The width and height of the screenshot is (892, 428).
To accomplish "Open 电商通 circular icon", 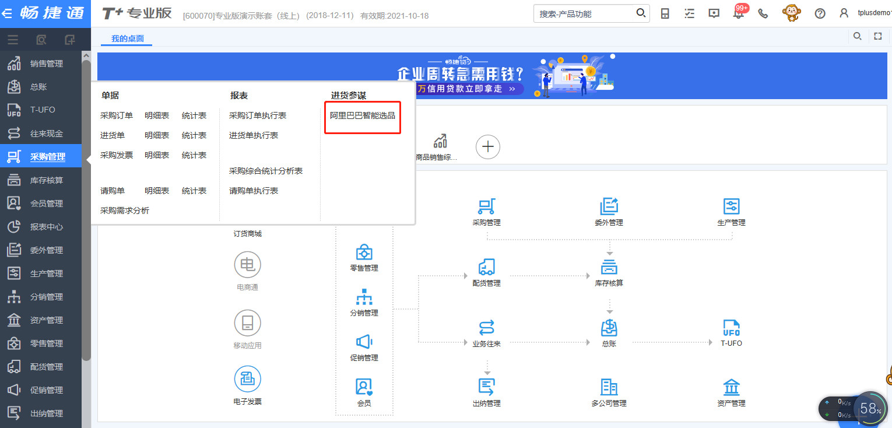I will (247, 265).
